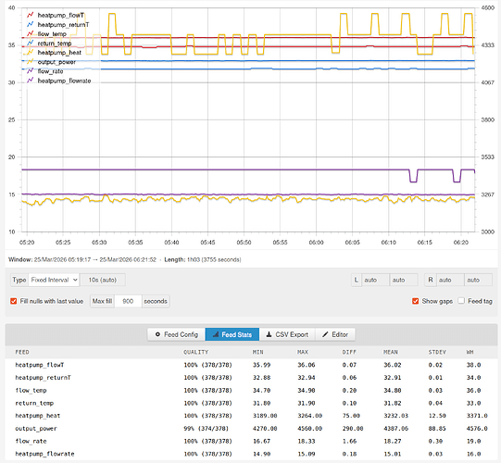The image size is (501, 463).
Task: Open the Fixed Interval type dropdown
Action: pyautogui.click(x=54, y=280)
